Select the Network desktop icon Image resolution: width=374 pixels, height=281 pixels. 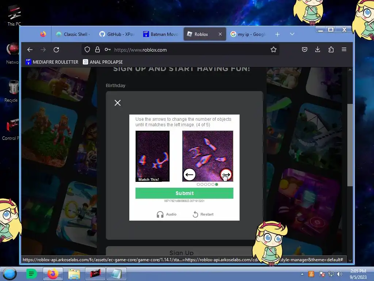[x=13, y=53]
